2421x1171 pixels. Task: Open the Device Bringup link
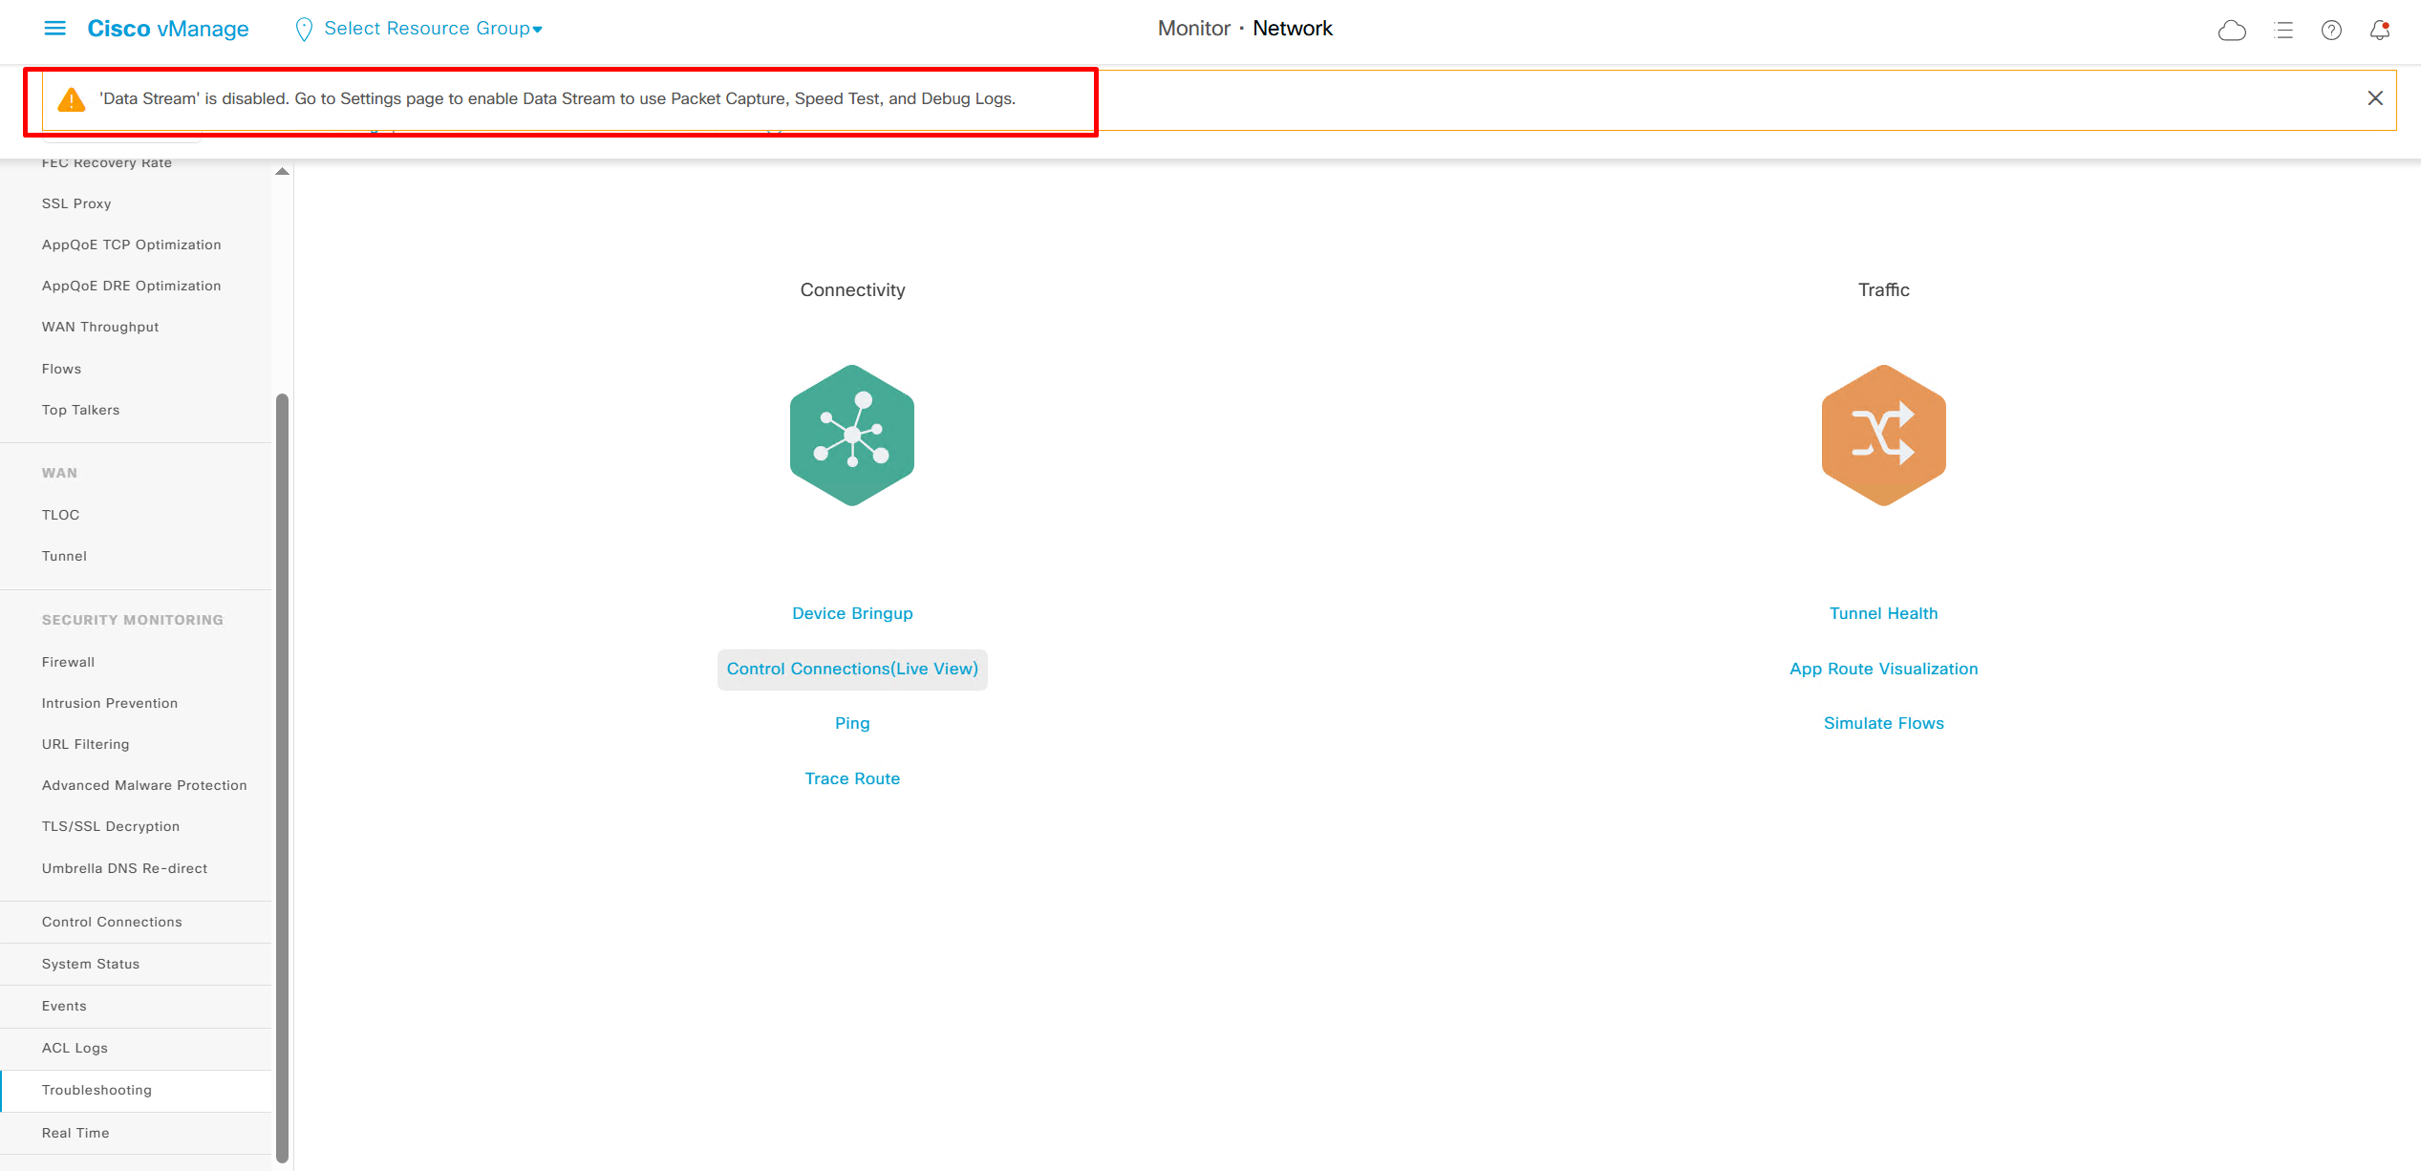coord(852,613)
